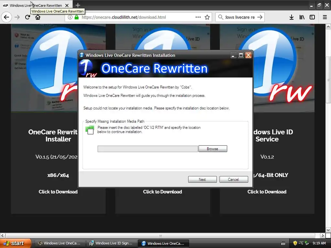Show site information icon in address bar
The image size is (331, 248).
tap(70, 17)
